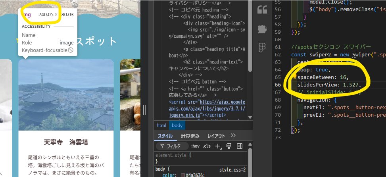Open the jQuery googleapis script source link
Image resolution: width=386 pixels, height=177 pixels.
tap(207, 109)
